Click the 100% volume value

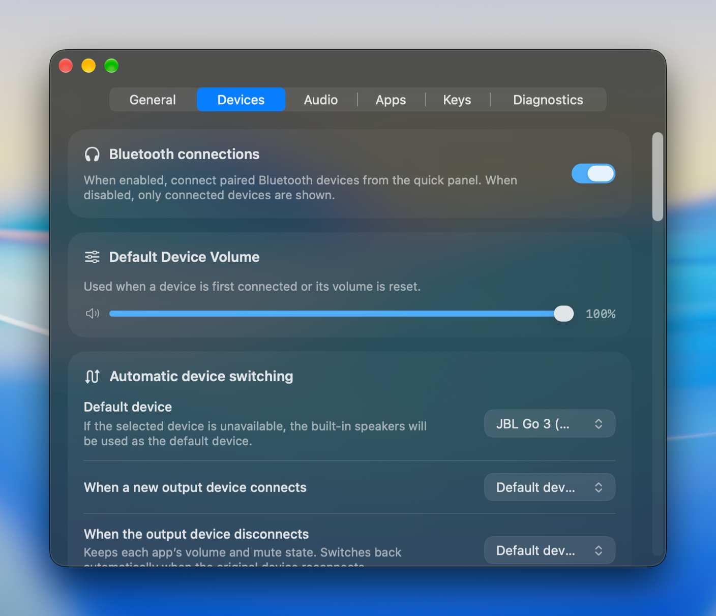point(601,314)
